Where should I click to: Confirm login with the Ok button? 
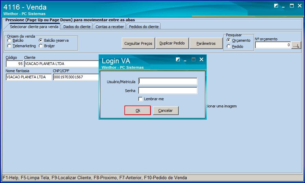coord(138,110)
